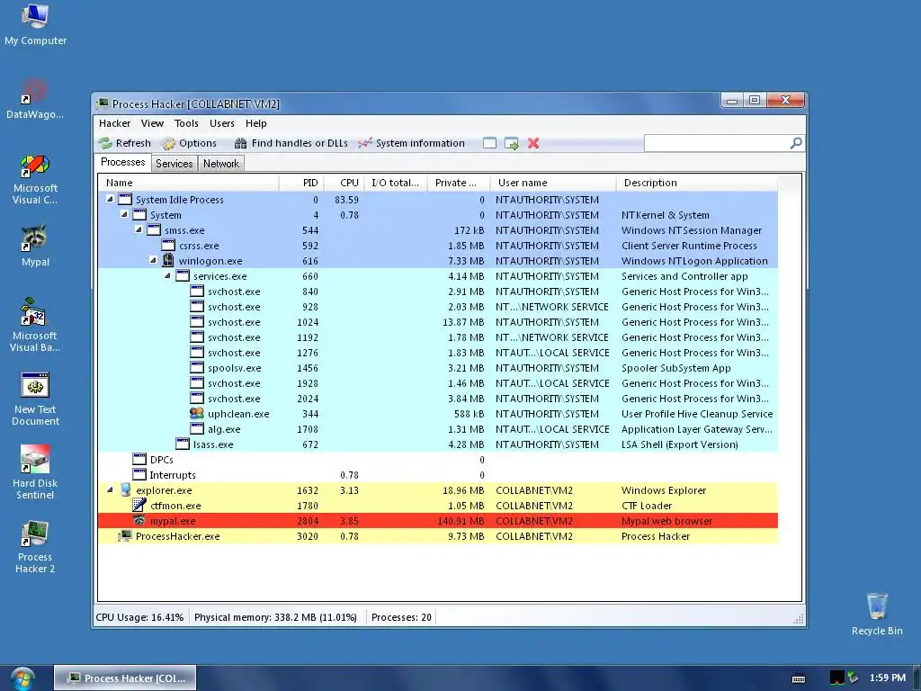Sort by the Private bytes column header

tap(459, 183)
